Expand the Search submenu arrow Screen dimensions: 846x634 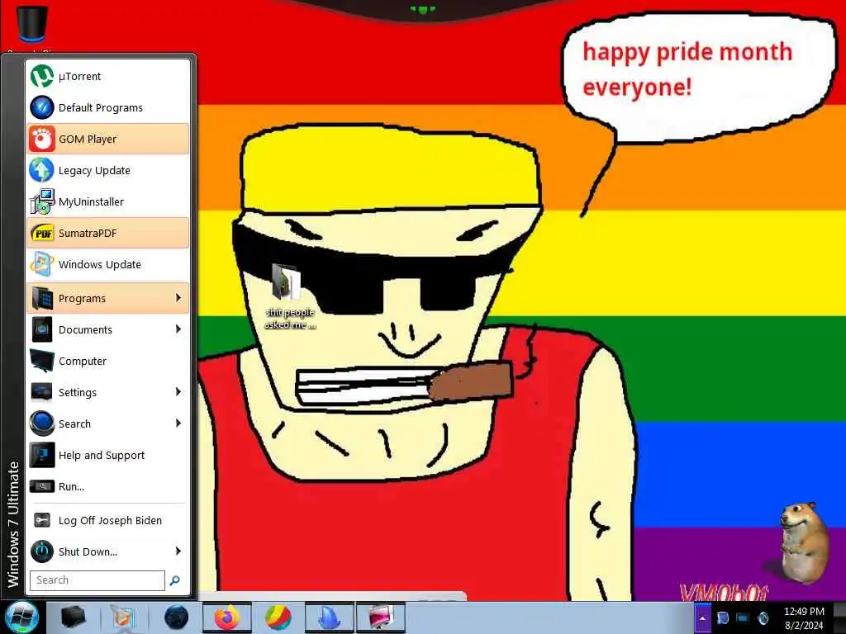point(178,423)
